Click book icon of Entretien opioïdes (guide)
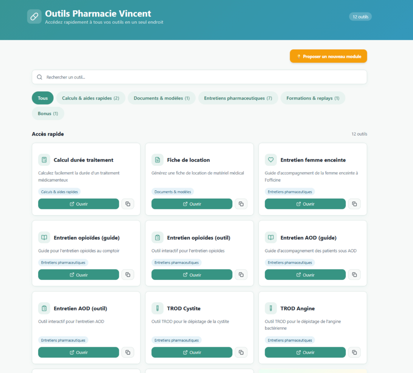 44,238
